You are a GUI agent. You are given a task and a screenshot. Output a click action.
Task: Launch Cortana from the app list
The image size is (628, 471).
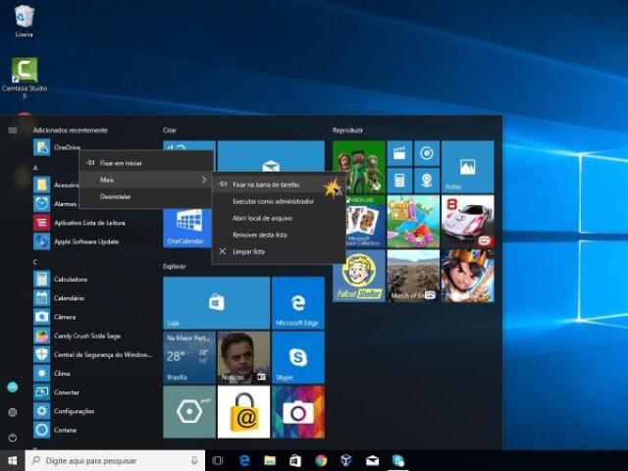click(55, 430)
